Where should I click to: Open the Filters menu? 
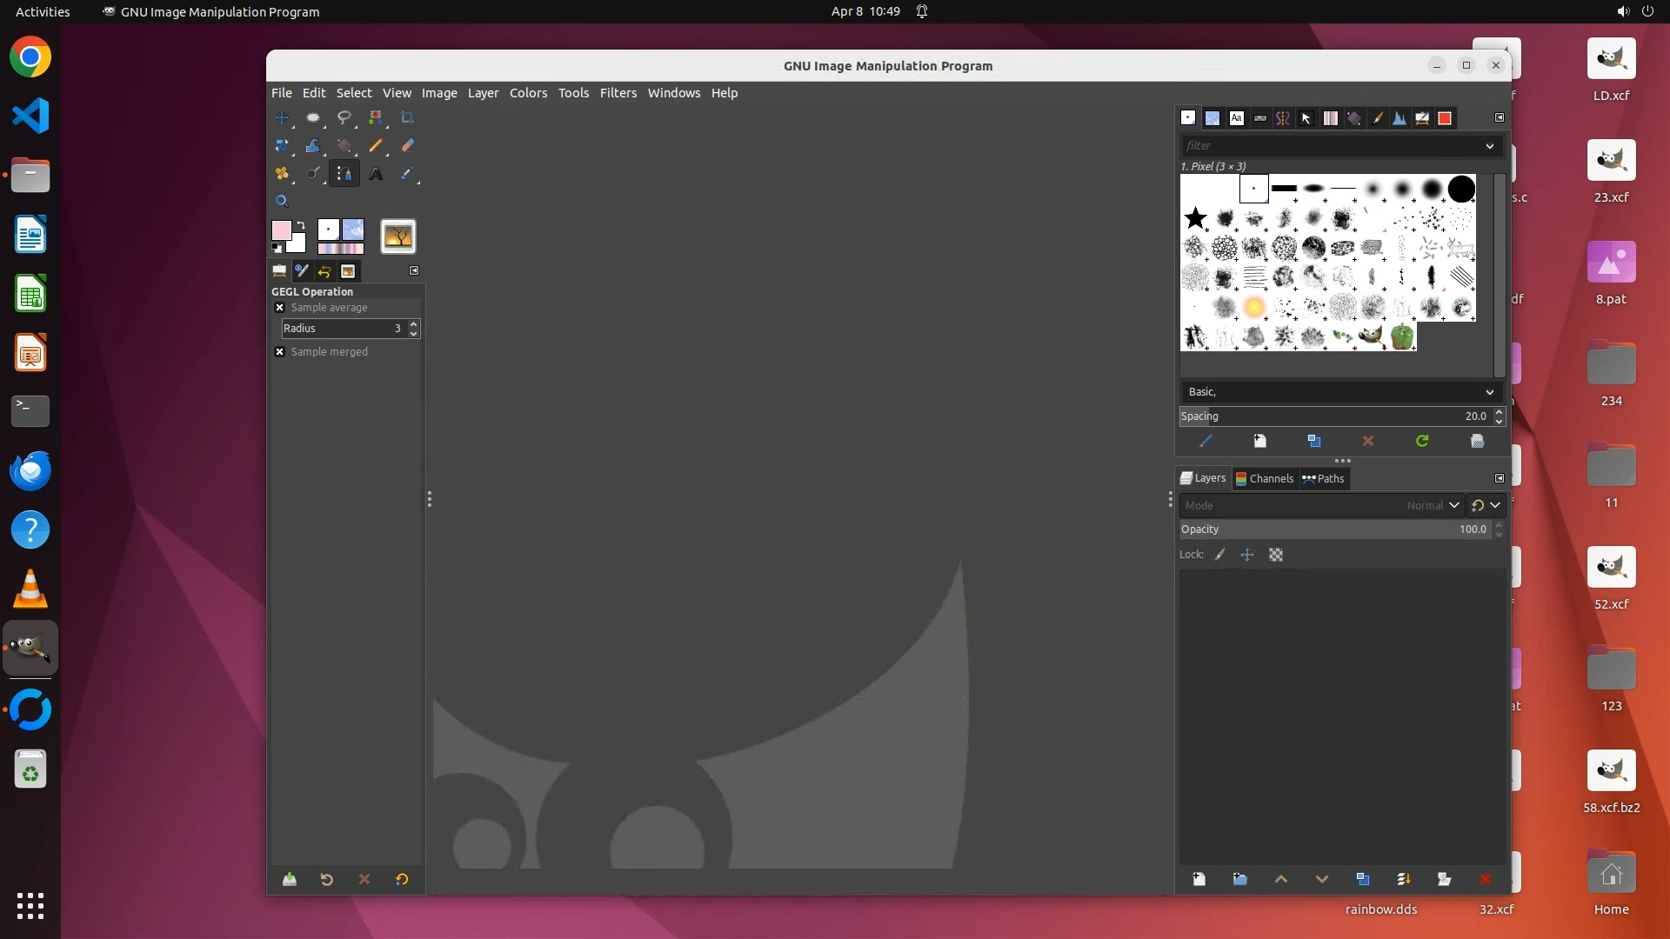pos(618,92)
